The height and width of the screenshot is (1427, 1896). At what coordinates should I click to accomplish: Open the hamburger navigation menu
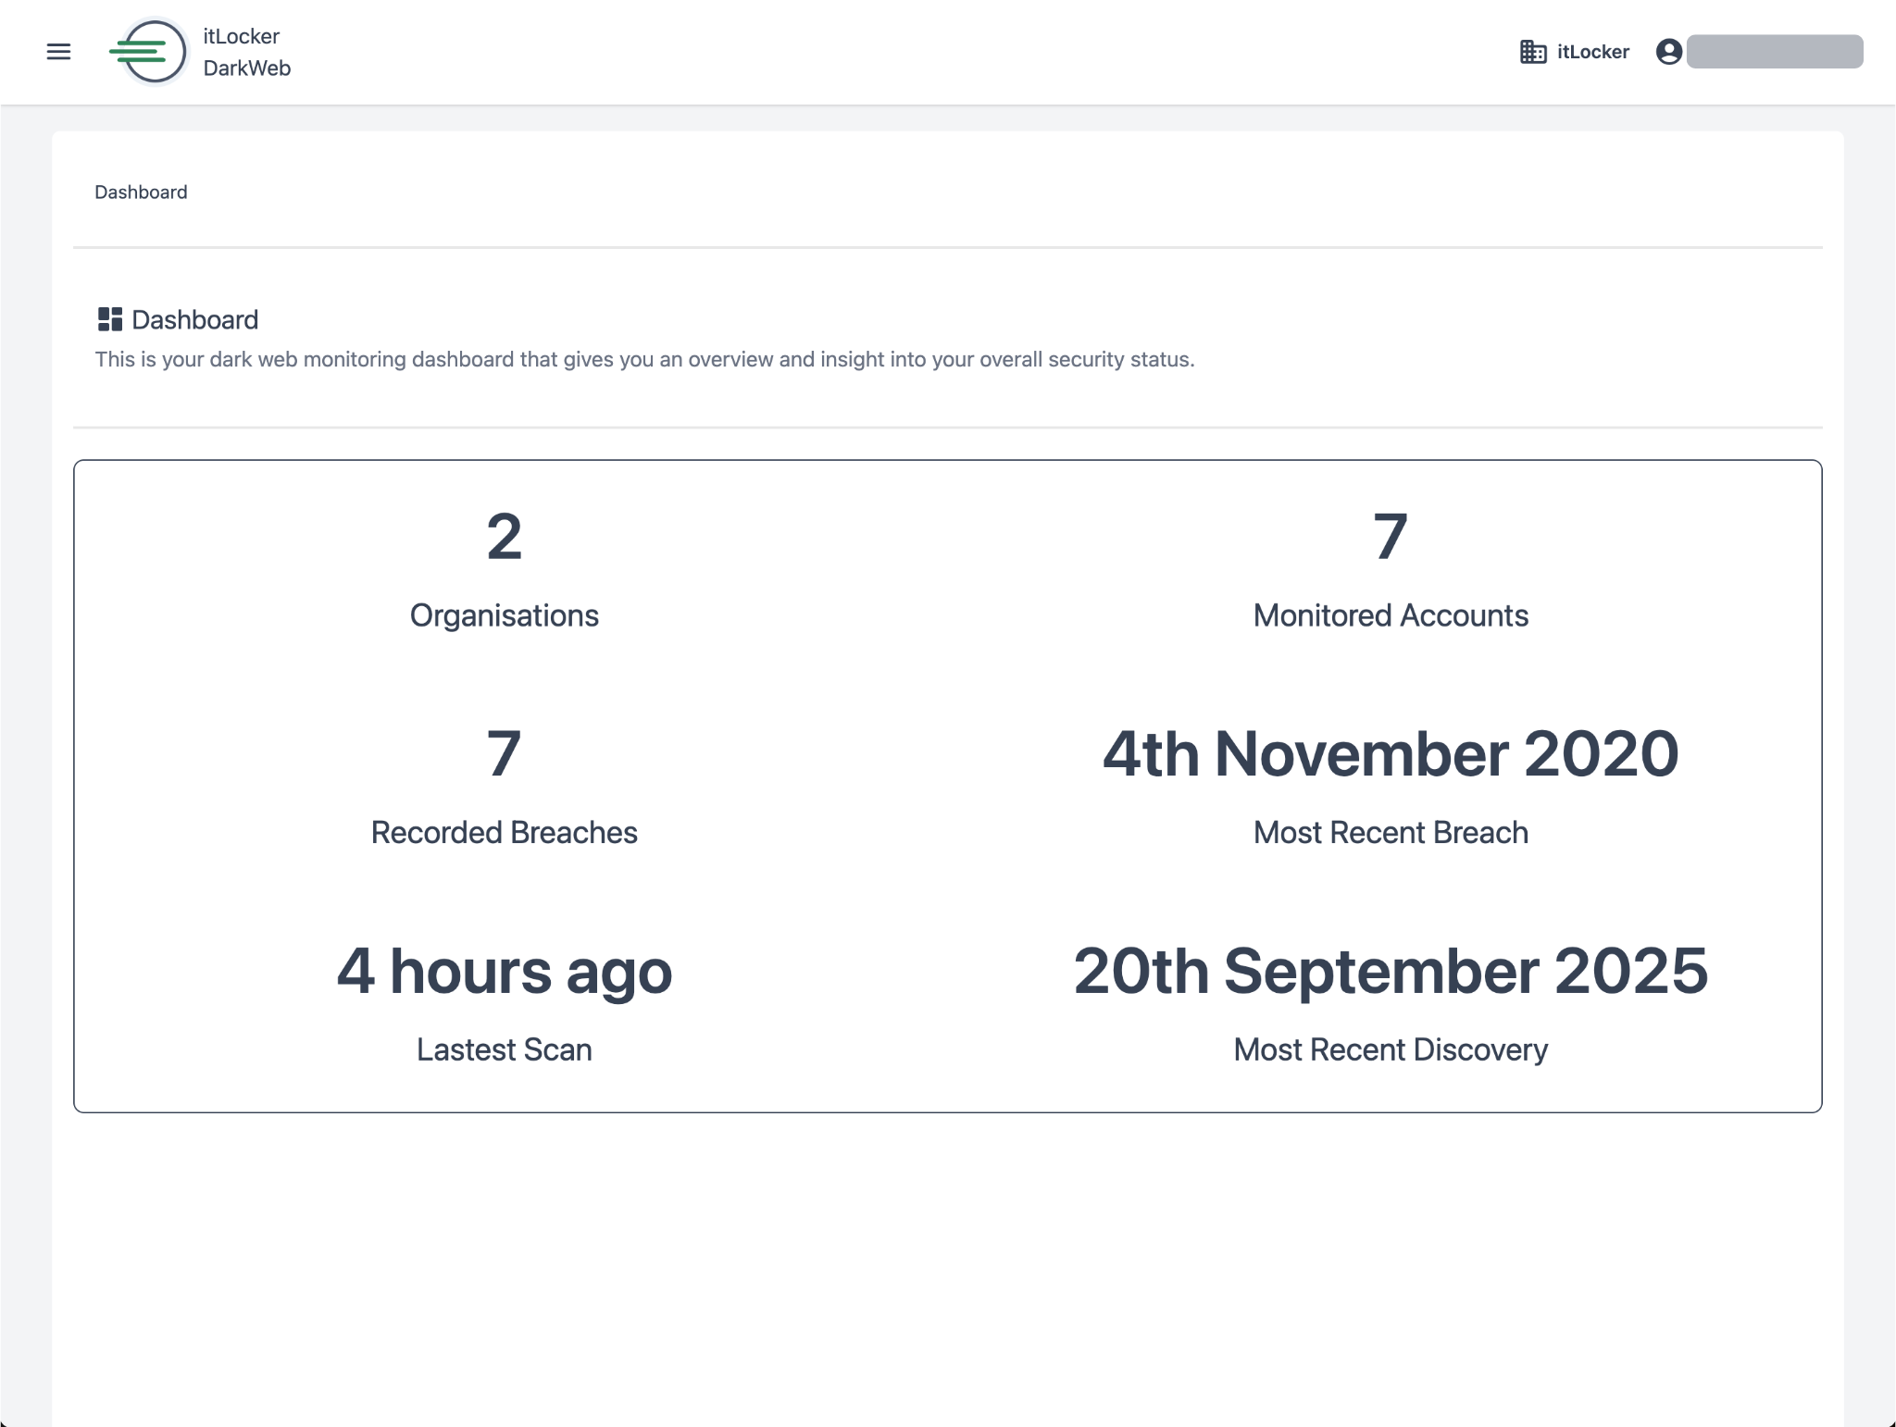click(x=58, y=52)
